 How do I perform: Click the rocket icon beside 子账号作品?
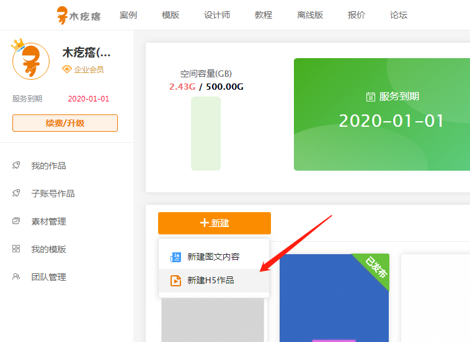[16, 193]
